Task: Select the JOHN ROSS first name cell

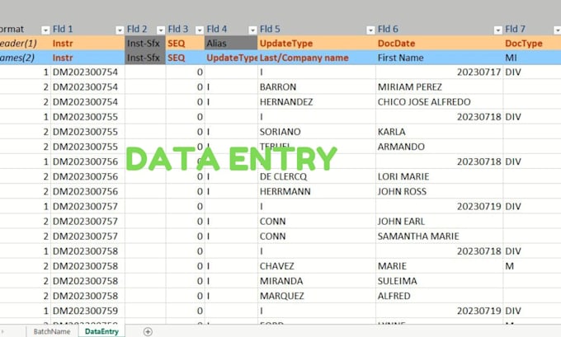Action: [x=439, y=191]
